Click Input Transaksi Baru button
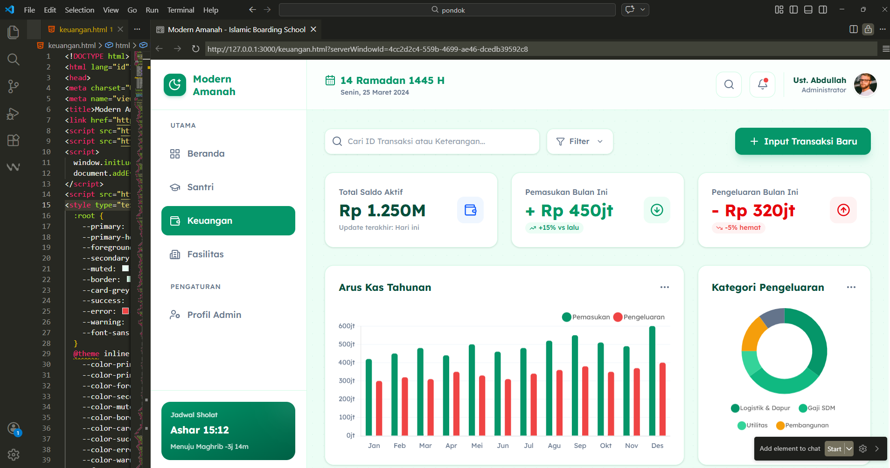The height and width of the screenshot is (468, 890). (802, 141)
